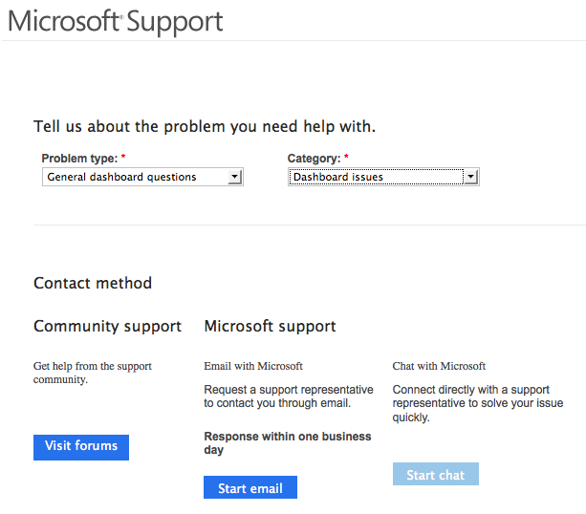Click the "Email with Microsoft" subheading
Viewport: 586px width, 514px height.
(253, 366)
